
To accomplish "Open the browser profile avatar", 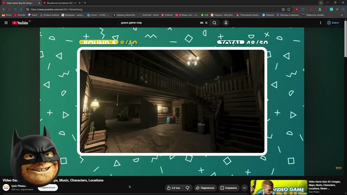I will point(331,9).
